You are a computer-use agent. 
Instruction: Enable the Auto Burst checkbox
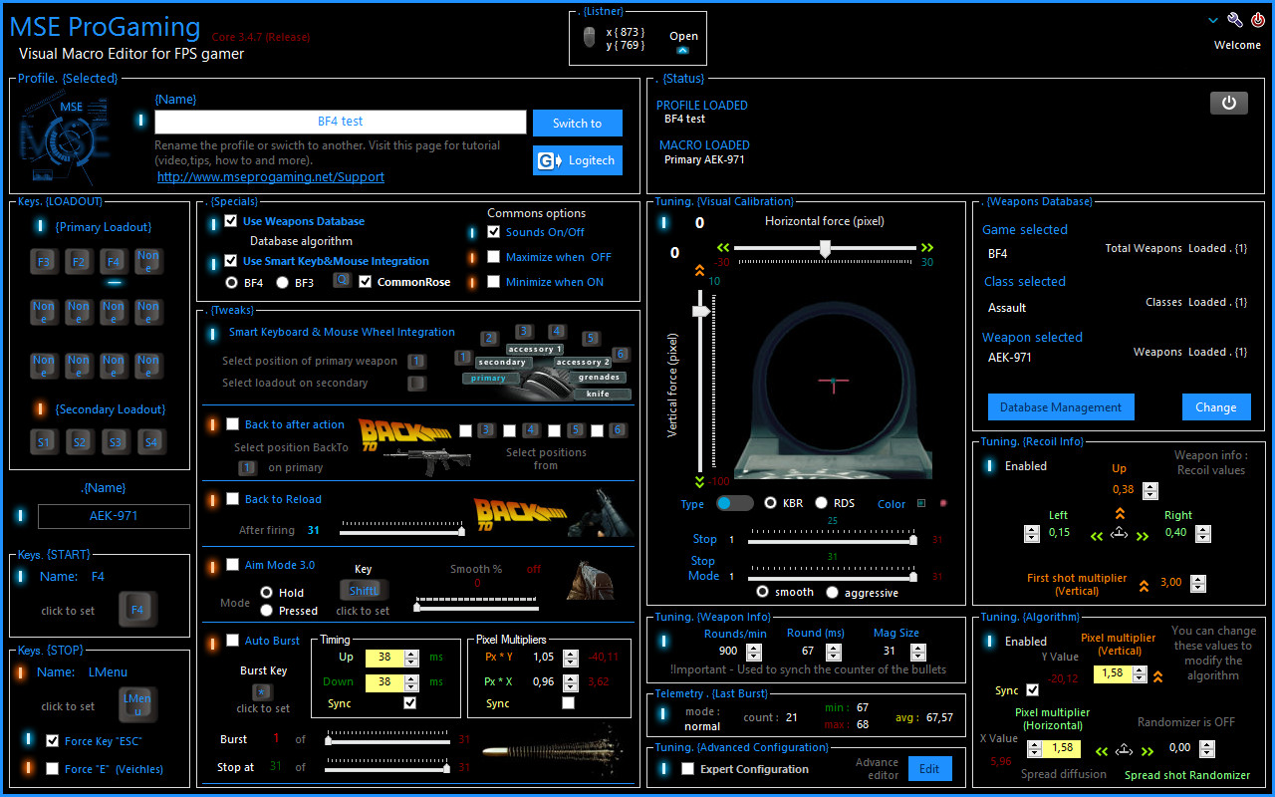pyautogui.click(x=232, y=641)
